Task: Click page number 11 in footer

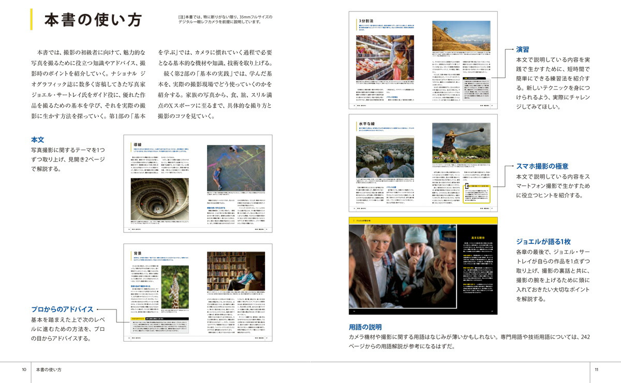Action: tap(596, 370)
